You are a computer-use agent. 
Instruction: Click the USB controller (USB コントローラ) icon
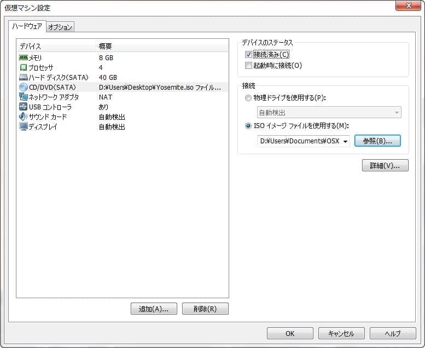click(24, 107)
